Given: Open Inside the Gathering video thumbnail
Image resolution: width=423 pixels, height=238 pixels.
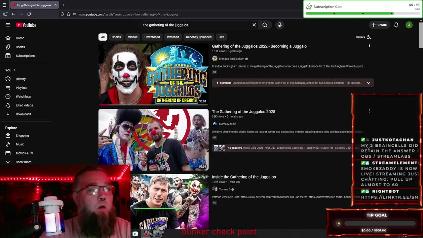Looking at the screenshot, I should 170,202.
